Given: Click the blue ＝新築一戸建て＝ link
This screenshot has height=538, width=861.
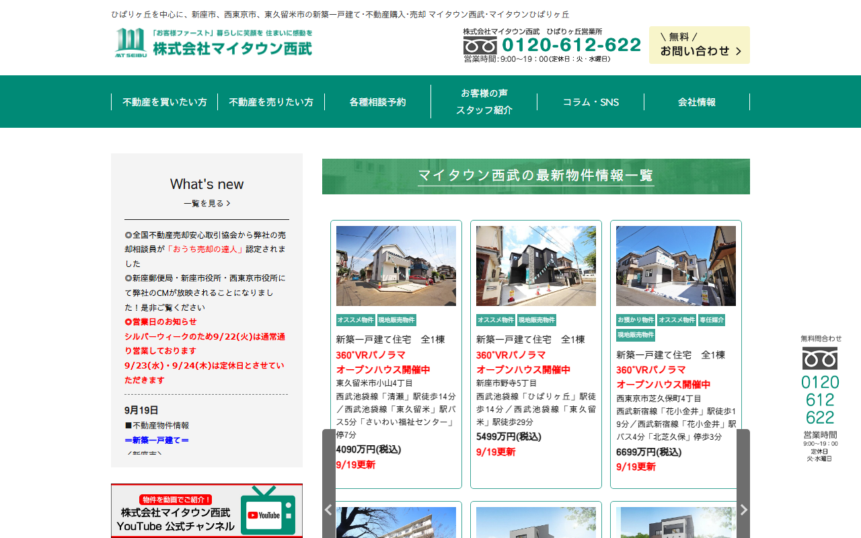Looking at the screenshot, I should pyautogui.click(x=157, y=440).
